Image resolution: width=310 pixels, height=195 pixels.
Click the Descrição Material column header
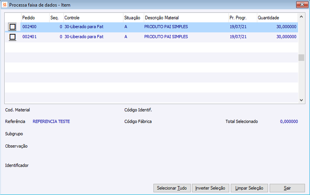(186, 18)
